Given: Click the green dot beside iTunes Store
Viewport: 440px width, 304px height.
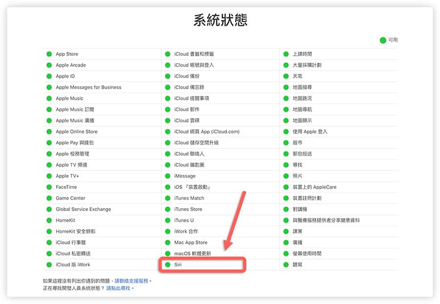Looking at the screenshot, I should point(168,210).
